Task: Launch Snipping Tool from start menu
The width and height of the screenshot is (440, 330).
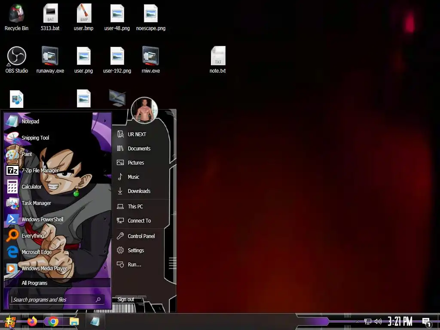Action: point(58,137)
